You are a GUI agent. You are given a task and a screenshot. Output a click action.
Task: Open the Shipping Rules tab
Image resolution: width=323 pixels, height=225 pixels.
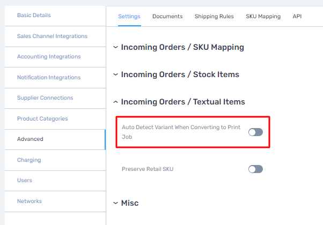point(214,16)
